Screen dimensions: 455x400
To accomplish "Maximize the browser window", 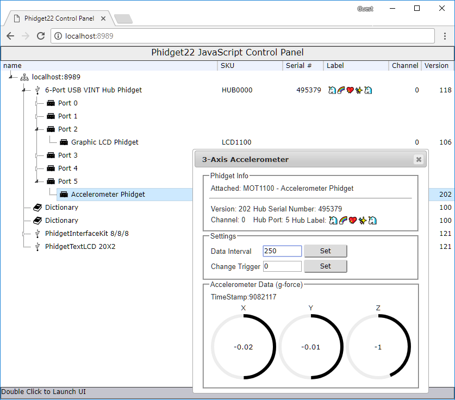I will pos(417,8).
